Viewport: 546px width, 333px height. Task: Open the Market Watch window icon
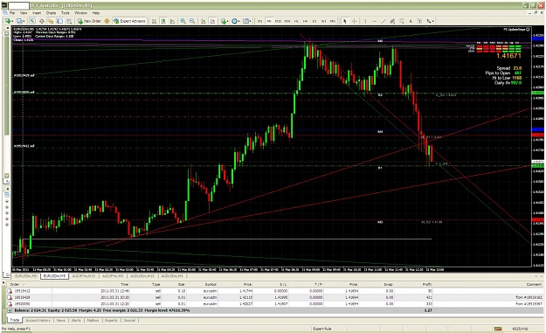(x=32, y=21)
